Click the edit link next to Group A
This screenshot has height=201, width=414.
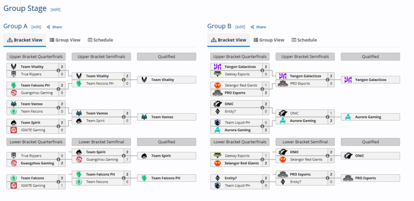pyautogui.click(x=36, y=27)
